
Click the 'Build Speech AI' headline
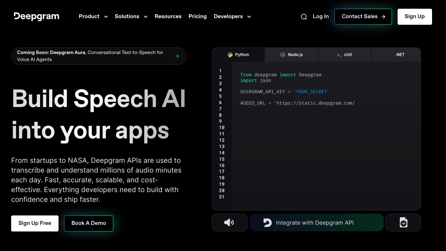[x=99, y=99]
